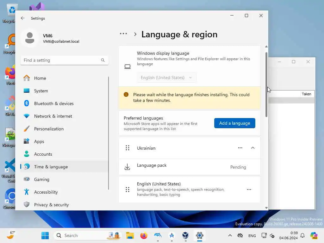324x243 pixels.
Task: Open Firefox from the taskbar
Action: (x=144, y=235)
